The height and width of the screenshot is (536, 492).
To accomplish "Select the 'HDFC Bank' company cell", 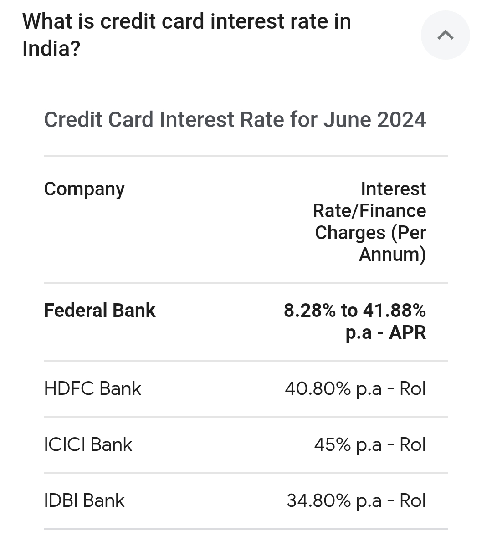I will (92, 389).
